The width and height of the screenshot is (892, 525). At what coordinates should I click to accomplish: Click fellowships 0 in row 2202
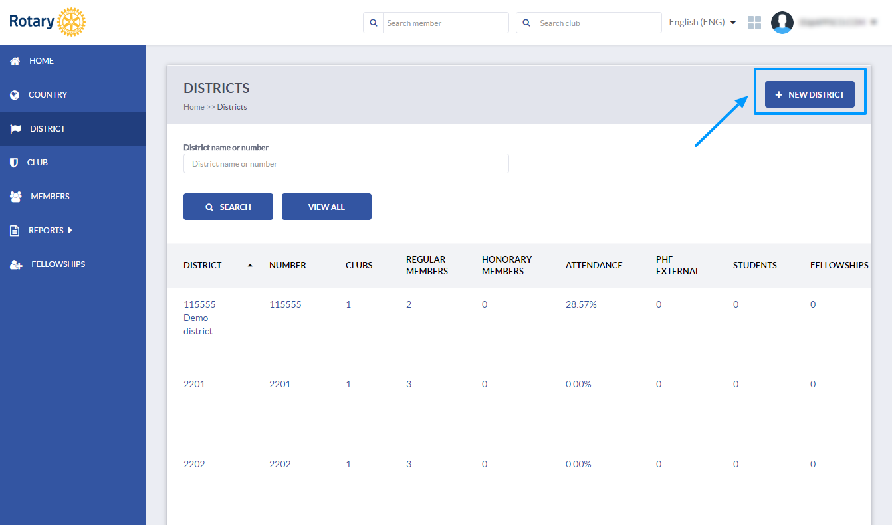(x=813, y=464)
